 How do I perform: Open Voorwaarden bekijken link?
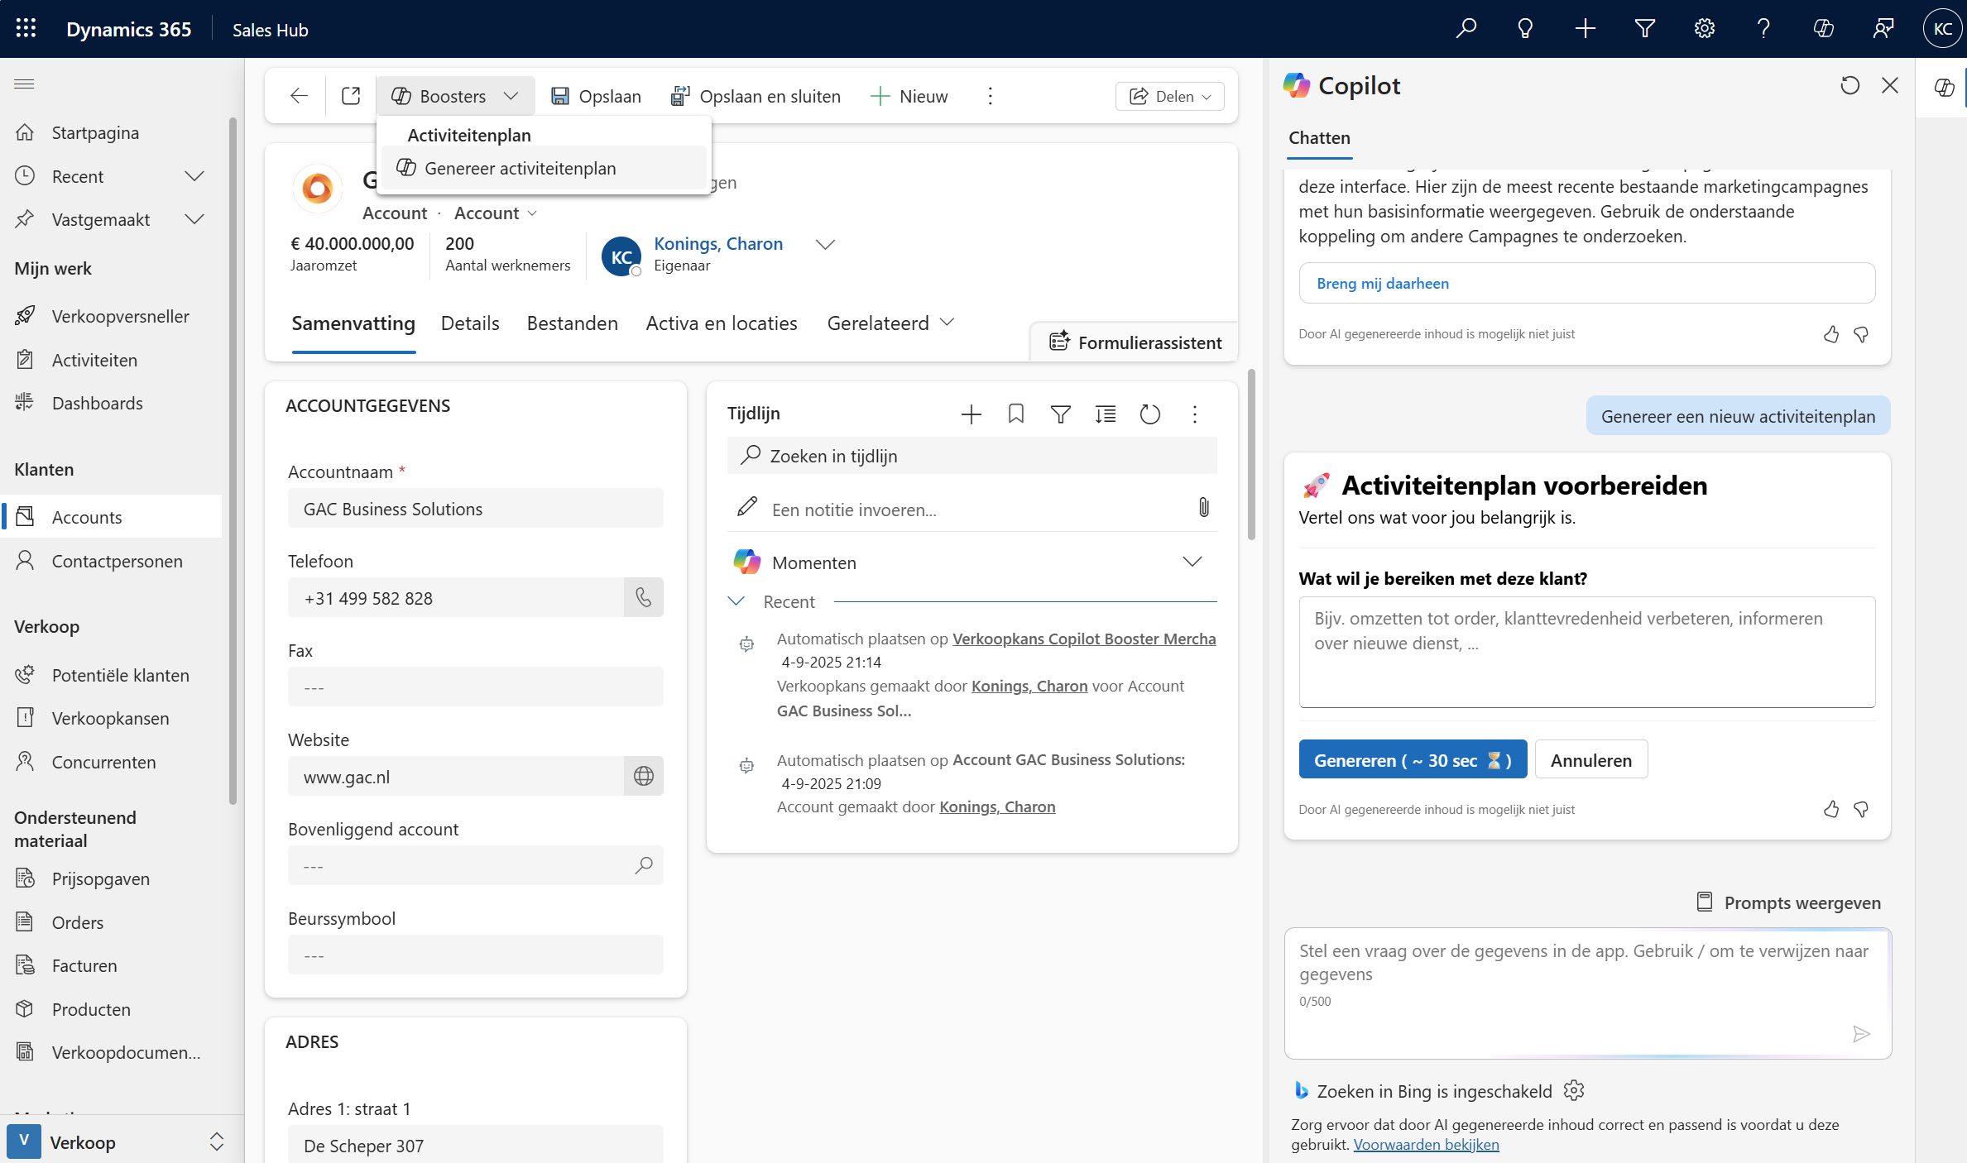1426,1144
